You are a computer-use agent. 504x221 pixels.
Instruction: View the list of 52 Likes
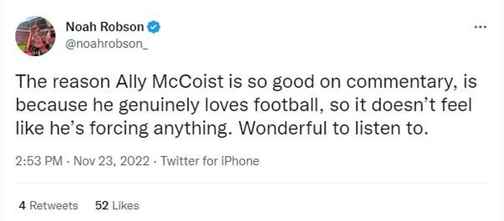tap(117, 206)
